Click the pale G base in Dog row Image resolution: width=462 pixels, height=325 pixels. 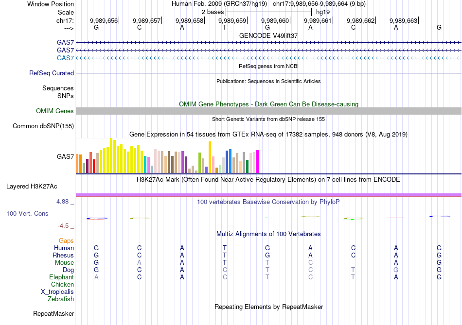click(396, 270)
